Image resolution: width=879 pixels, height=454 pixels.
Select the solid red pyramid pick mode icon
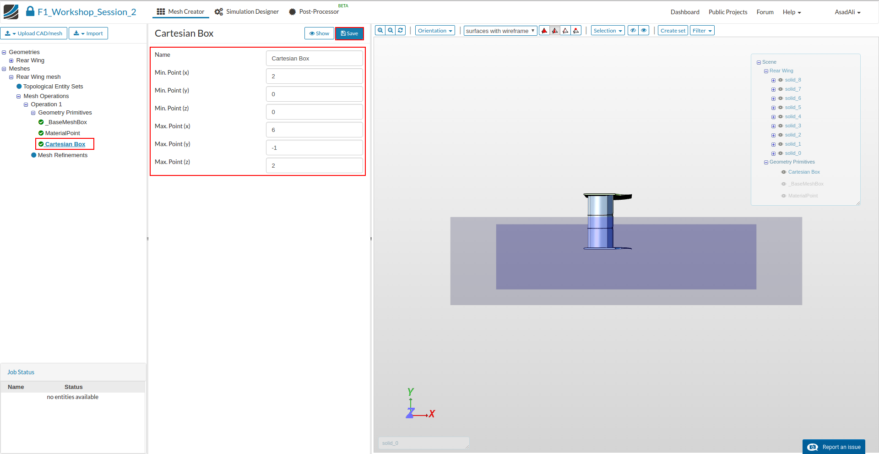[x=544, y=31]
